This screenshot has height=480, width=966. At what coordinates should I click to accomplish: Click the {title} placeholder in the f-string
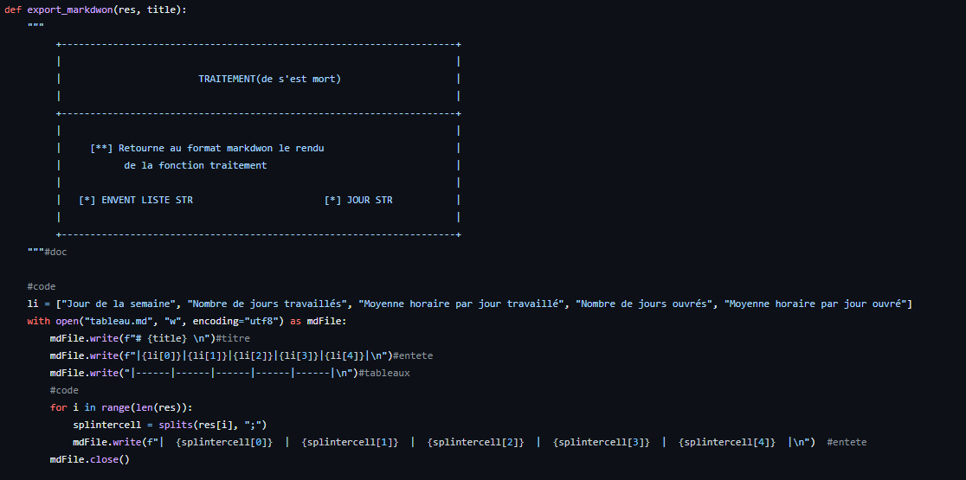(168, 338)
